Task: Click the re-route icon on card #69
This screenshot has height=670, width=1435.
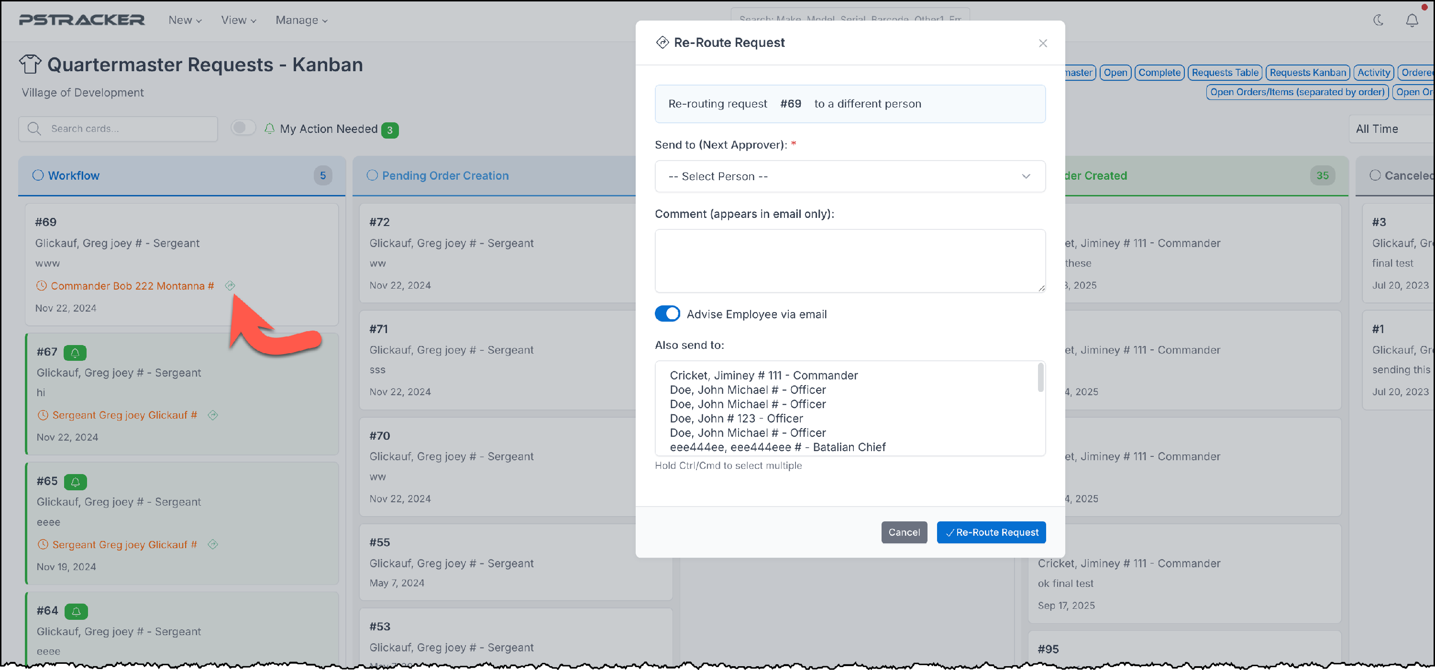Action: [x=230, y=285]
